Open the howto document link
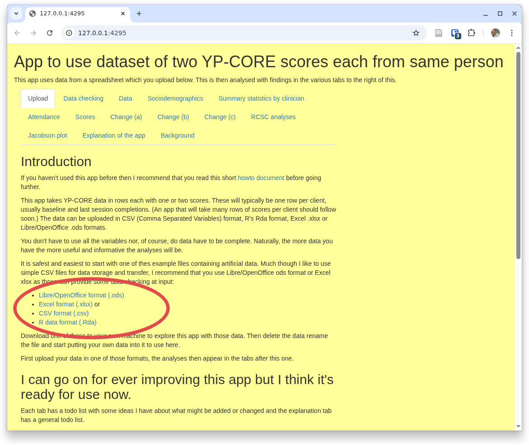 click(261, 178)
